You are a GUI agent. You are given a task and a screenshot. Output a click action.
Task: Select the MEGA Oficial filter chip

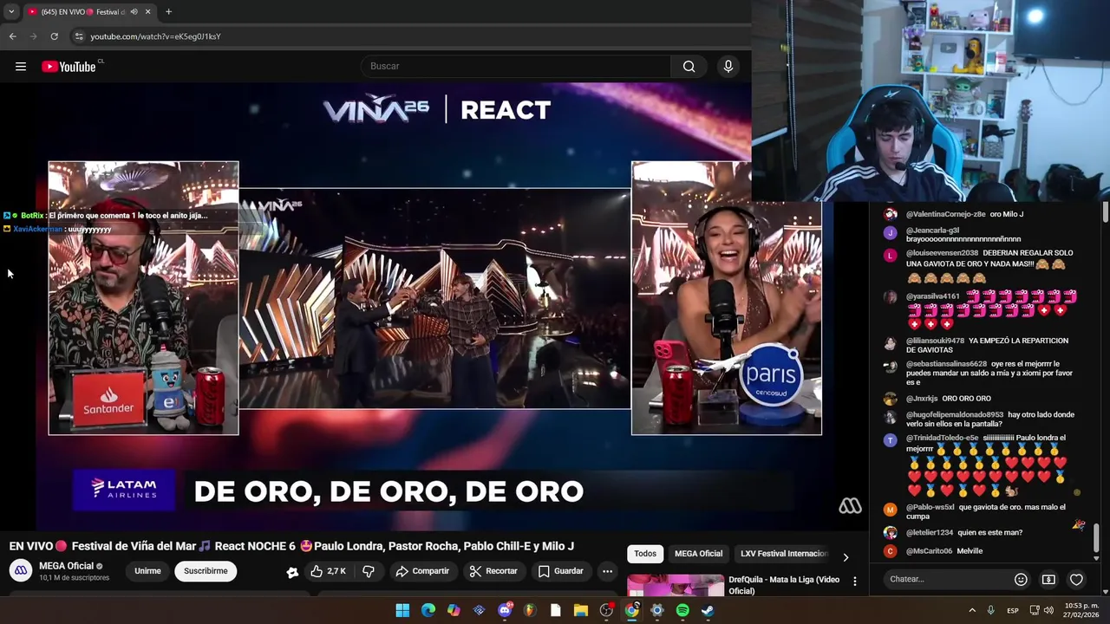click(x=698, y=554)
